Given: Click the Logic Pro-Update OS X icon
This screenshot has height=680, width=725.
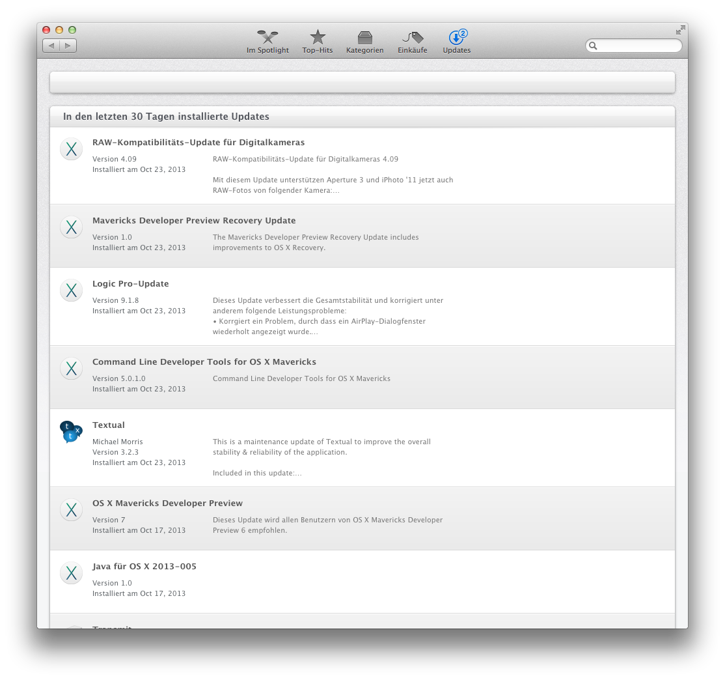Looking at the screenshot, I should coord(71,290).
